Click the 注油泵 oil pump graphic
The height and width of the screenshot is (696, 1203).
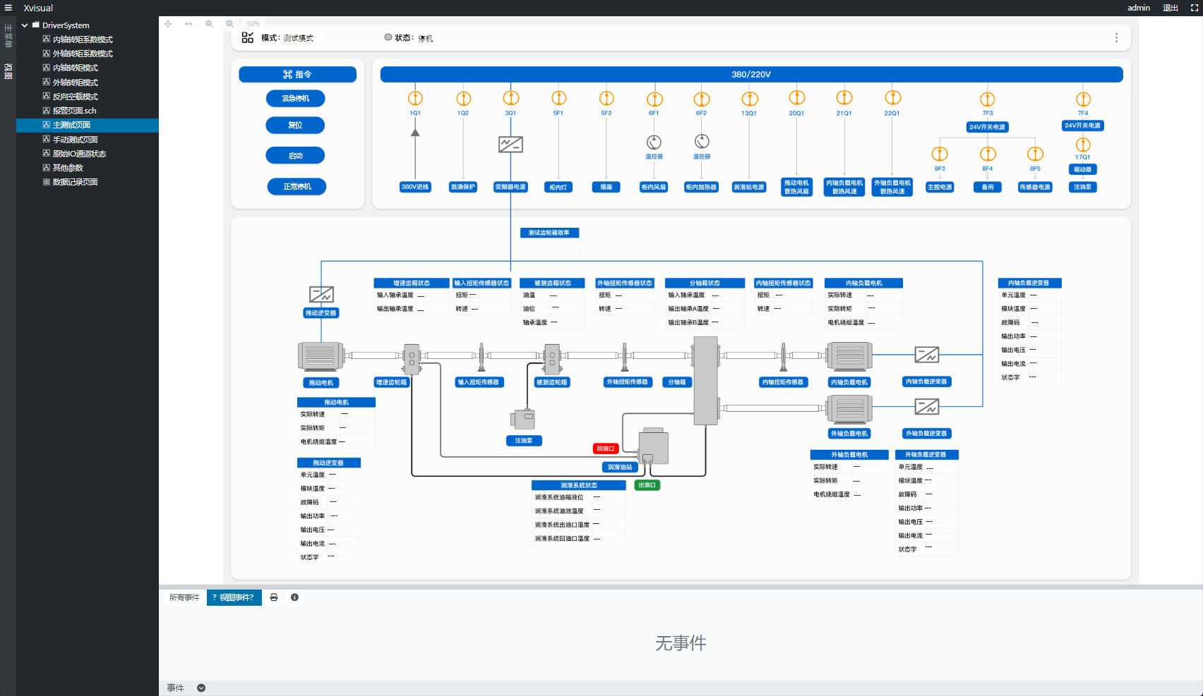(523, 420)
